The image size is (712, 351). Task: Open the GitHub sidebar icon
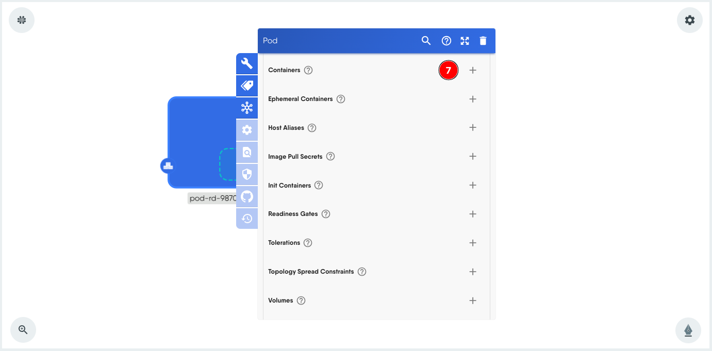[247, 196]
